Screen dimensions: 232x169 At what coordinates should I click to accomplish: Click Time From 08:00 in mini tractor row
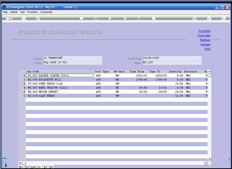pos(143,88)
